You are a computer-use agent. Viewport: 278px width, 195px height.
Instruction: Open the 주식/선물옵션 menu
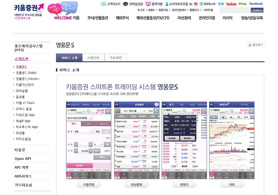coord(98,18)
